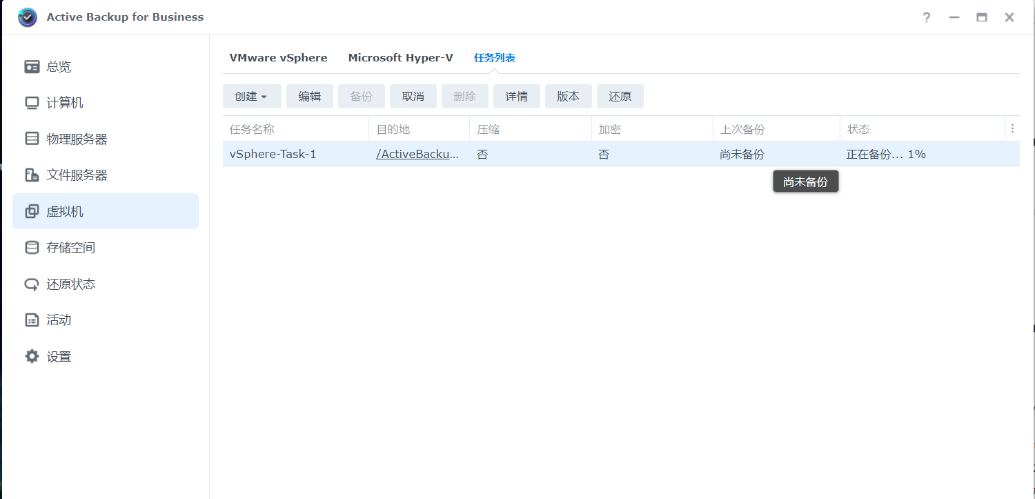1035x499 pixels.
Task: Open the 文件服务器 section label
Action: (x=77, y=175)
